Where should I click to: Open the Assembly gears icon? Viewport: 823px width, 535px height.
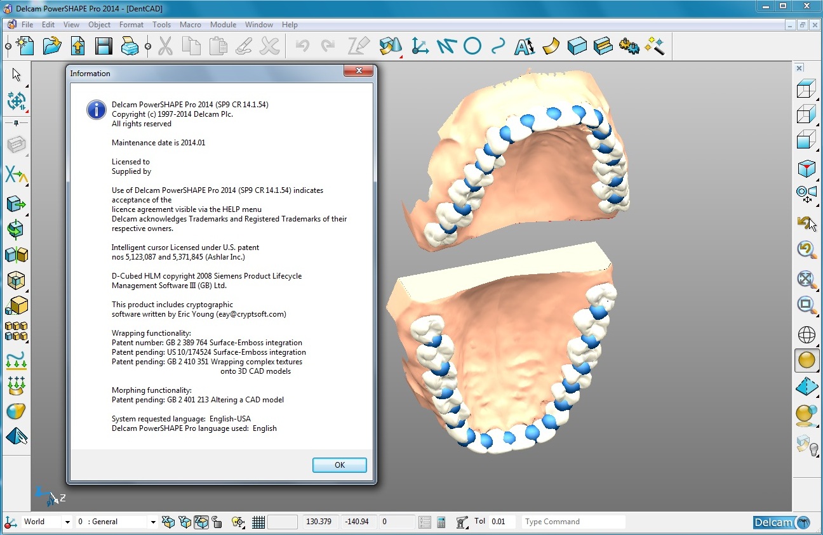coord(629,46)
